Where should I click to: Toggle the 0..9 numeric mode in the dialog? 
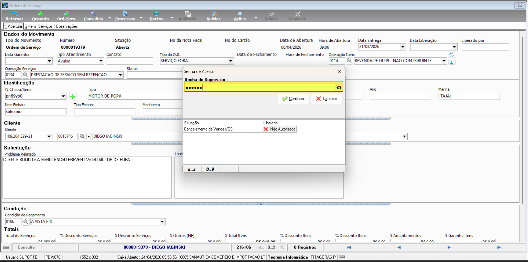click(210, 169)
